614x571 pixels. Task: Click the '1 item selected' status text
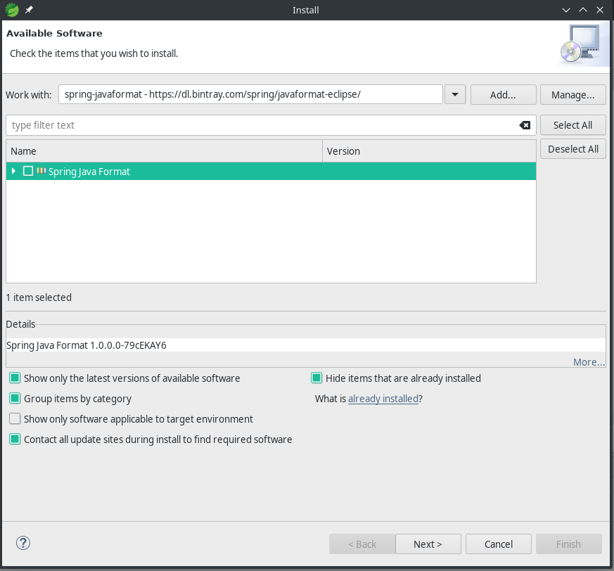pos(39,297)
